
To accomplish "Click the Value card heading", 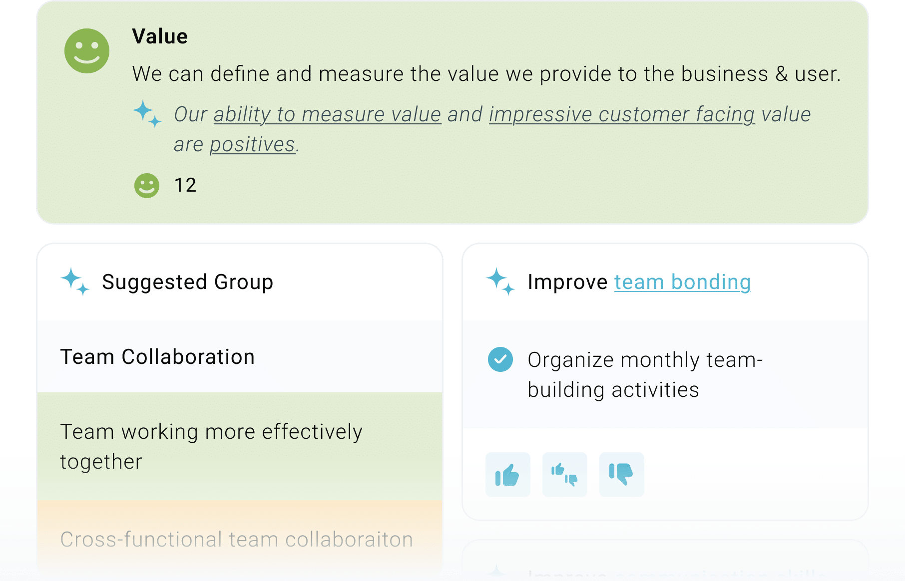I will tap(160, 36).
